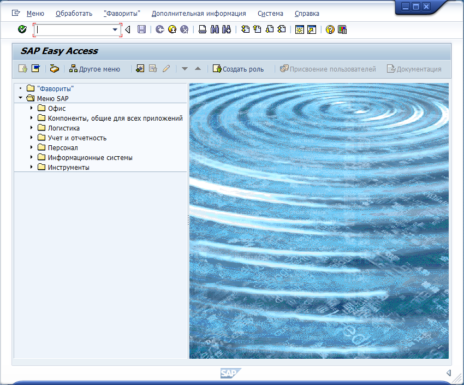Click the Документация button
Screen dimensions: 464x385
coord(414,69)
